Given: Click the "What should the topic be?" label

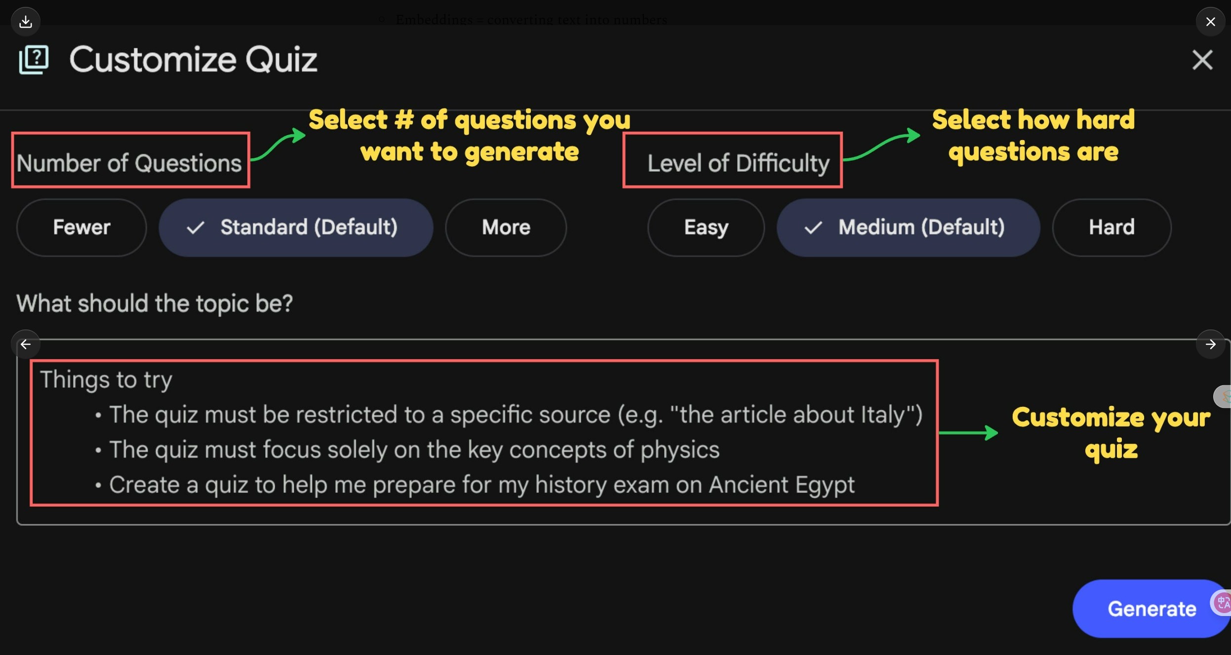Looking at the screenshot, I should click(x=155, y=303).
